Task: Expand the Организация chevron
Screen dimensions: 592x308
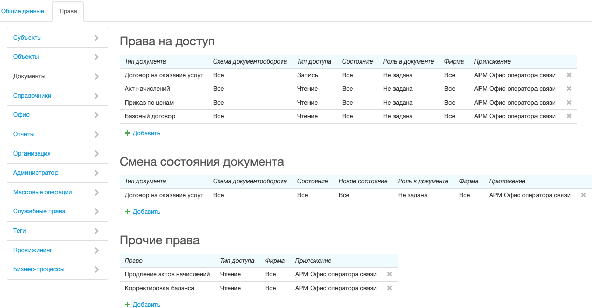Action: pyautogui.click(x=96, y=153)
